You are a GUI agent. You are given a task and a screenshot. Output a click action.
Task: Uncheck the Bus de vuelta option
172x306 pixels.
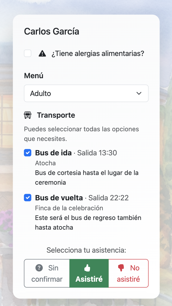27,198
